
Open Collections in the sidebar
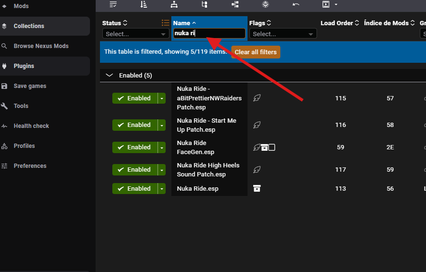pos(45,26)
